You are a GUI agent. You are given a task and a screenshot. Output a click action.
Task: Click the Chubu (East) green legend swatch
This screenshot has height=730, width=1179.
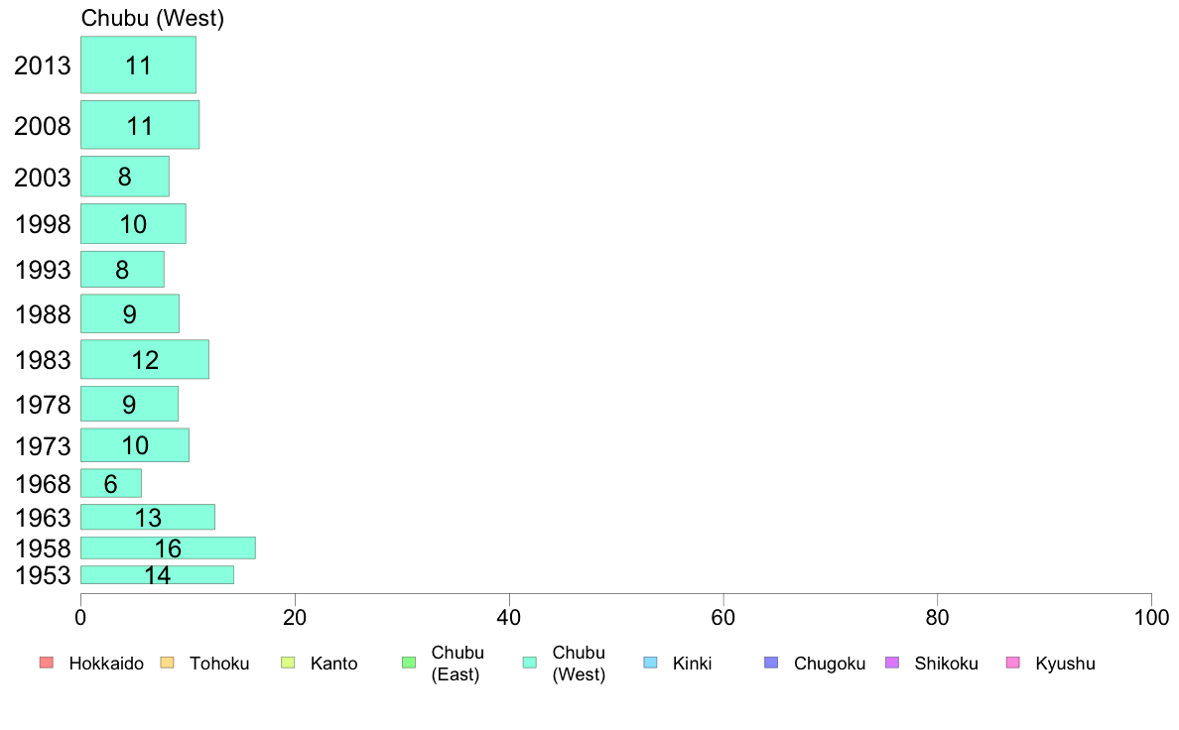409,663
